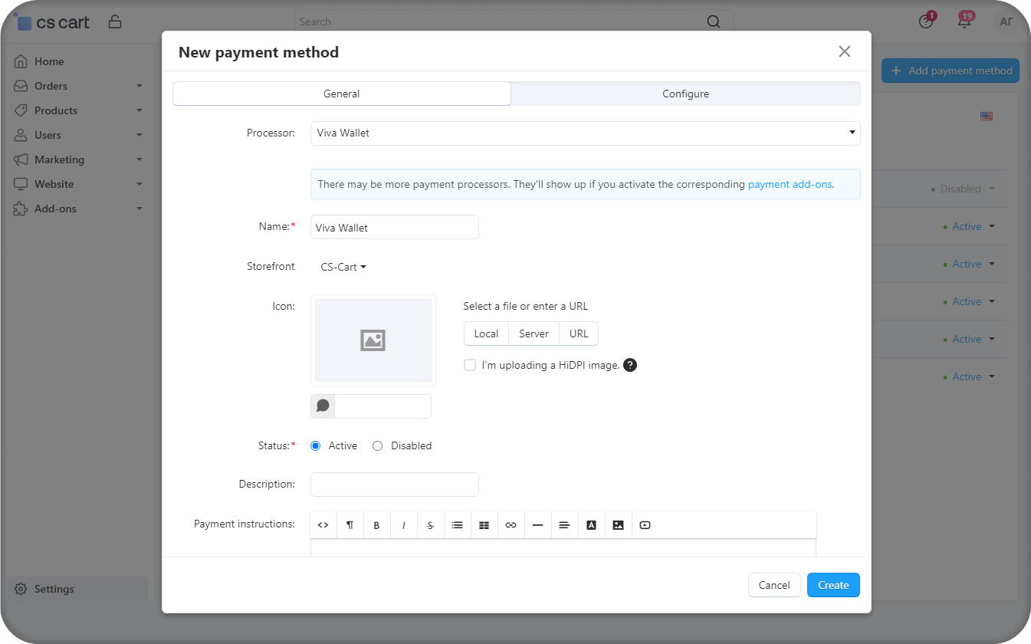The width and height of the screenshot is (1031, 644).
Task: Check I'm uploading a HiDPI image
Action: (x=470, y=365)
